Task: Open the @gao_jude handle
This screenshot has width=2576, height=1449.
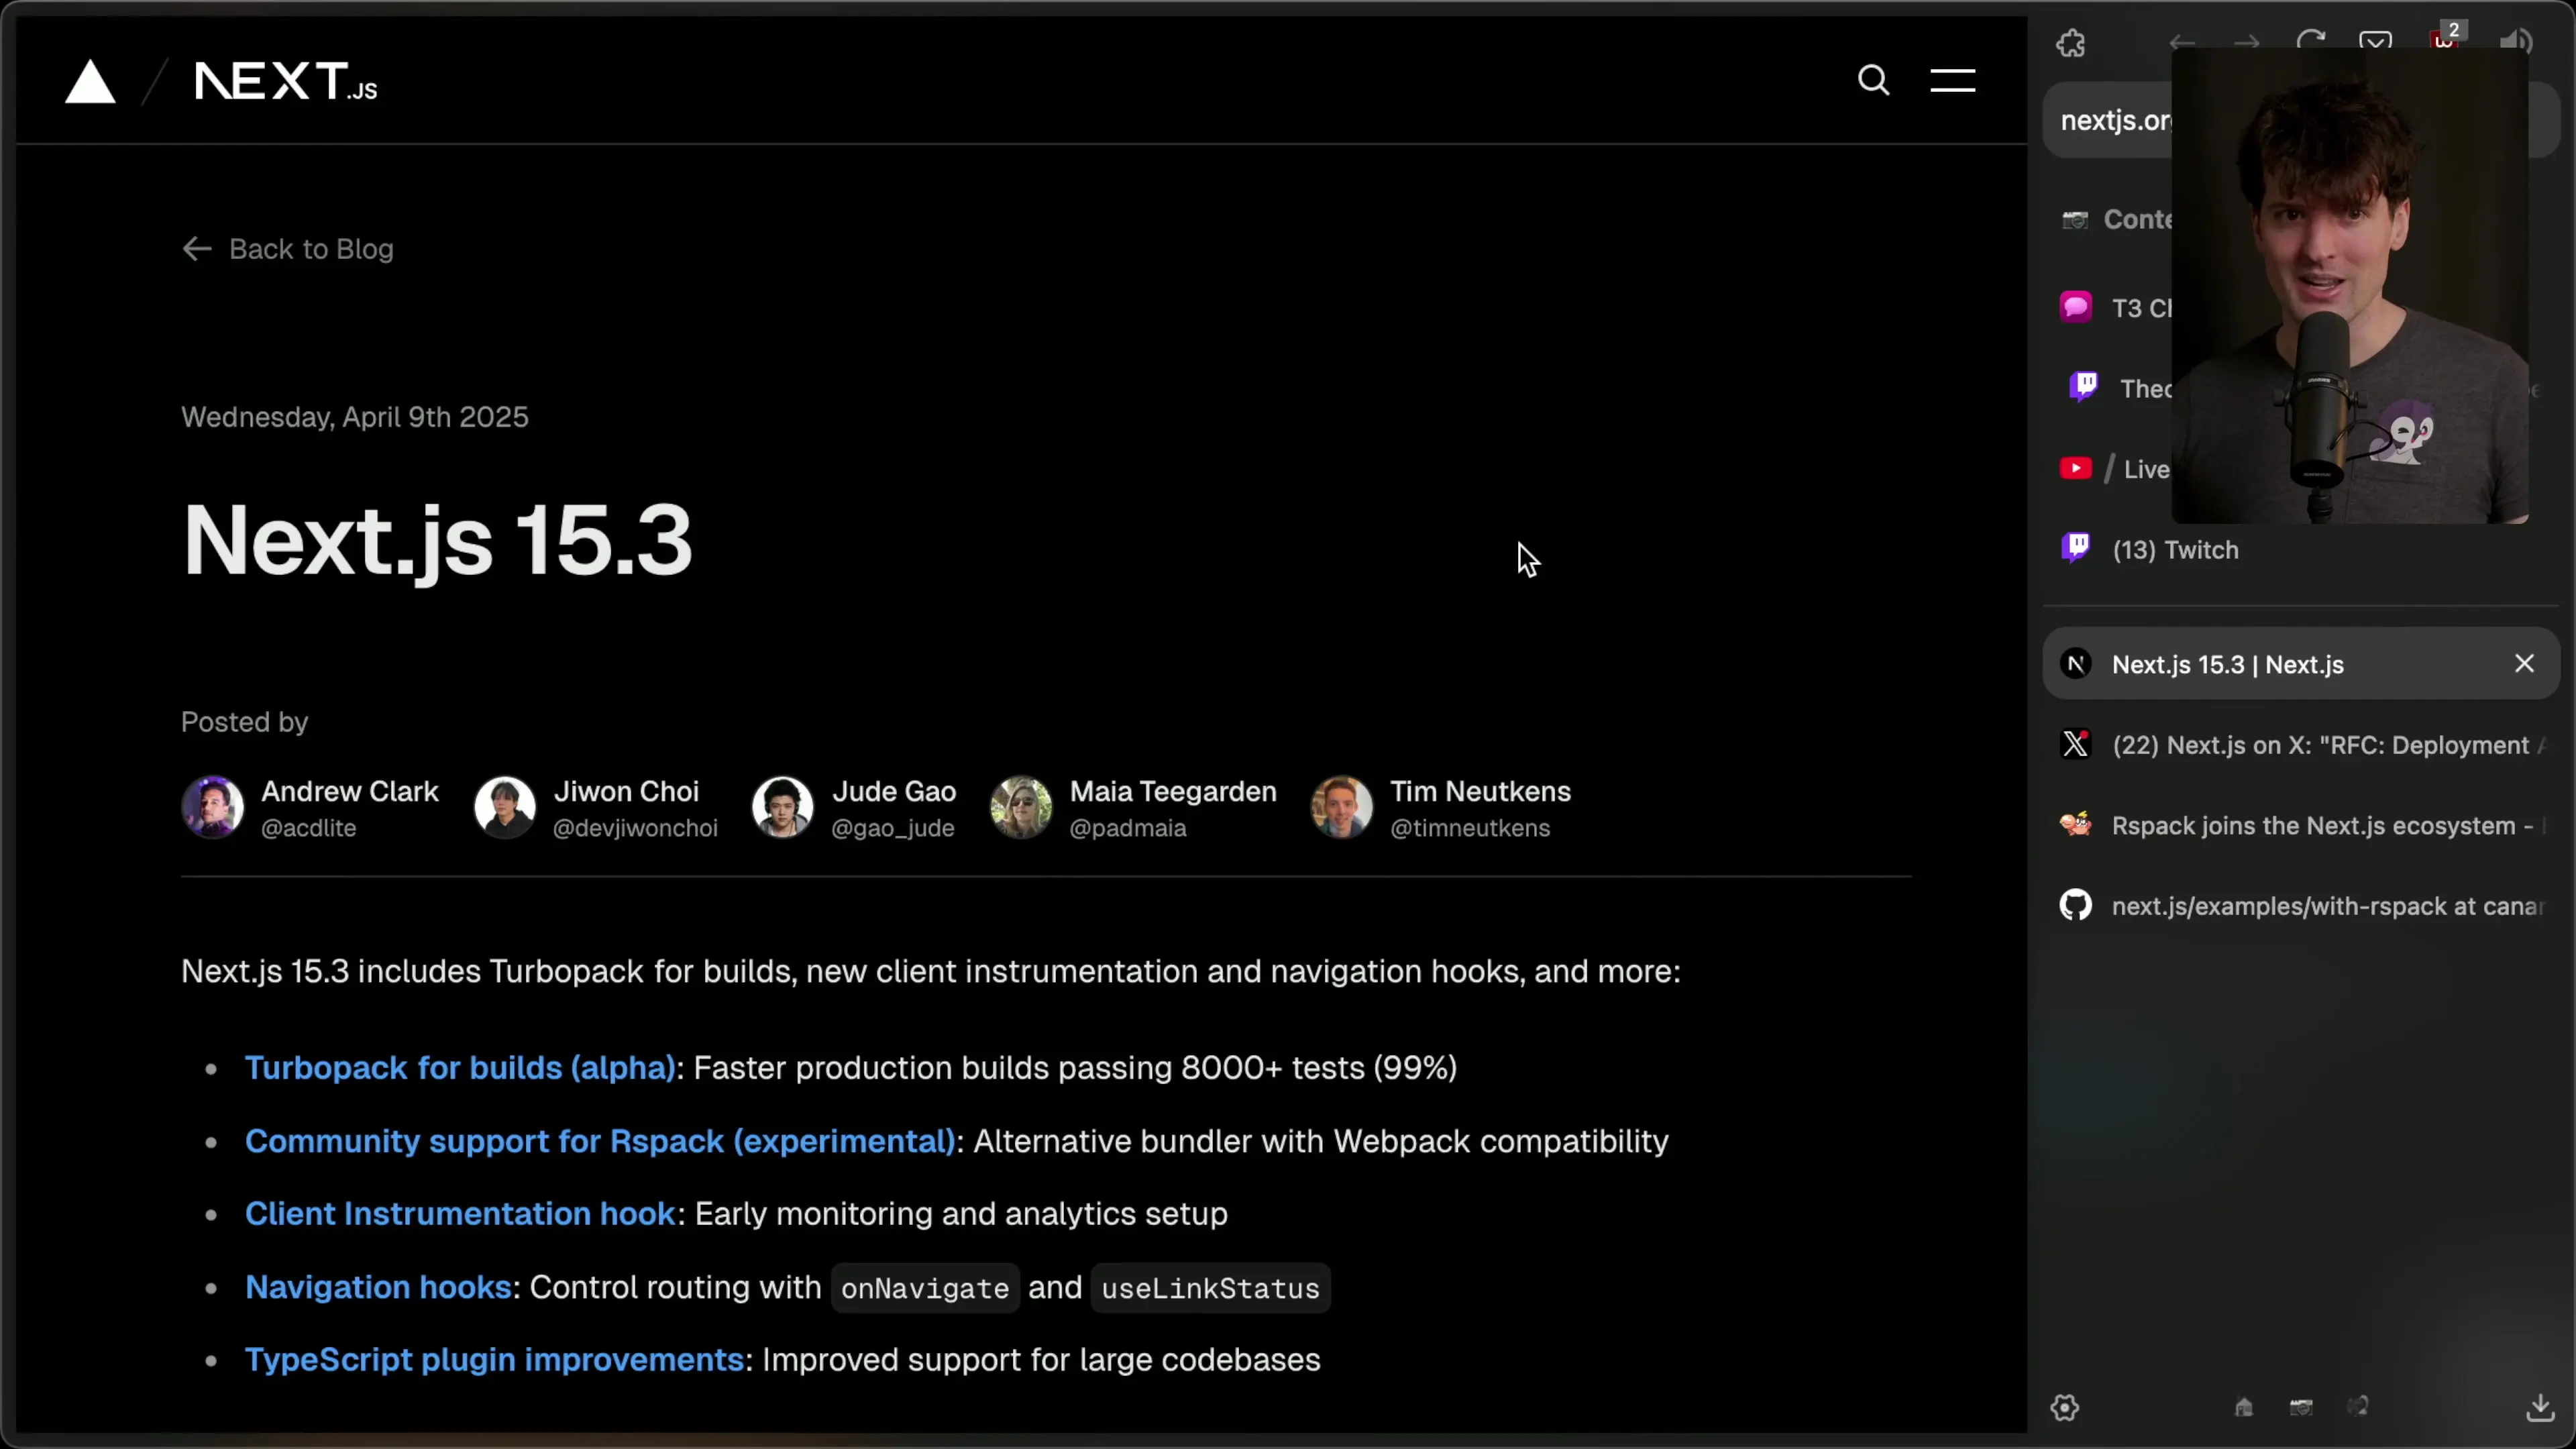Action: coord(893,828)
